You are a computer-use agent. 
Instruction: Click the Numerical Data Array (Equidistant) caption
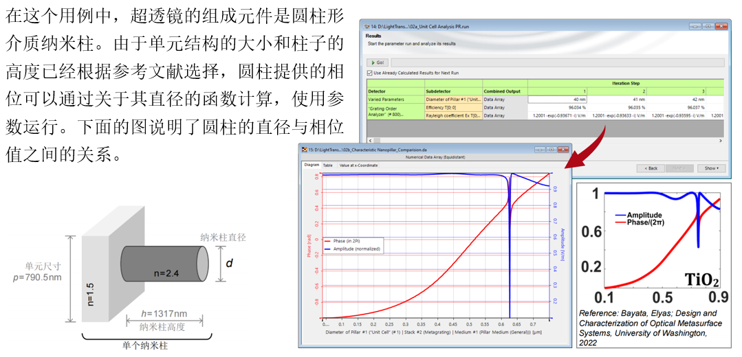click(435, 156)
